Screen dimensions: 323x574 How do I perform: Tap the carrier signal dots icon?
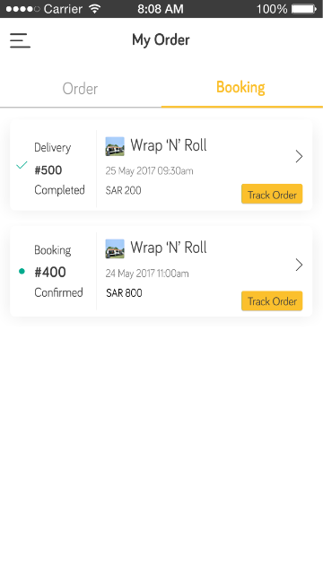click(22, 9)
